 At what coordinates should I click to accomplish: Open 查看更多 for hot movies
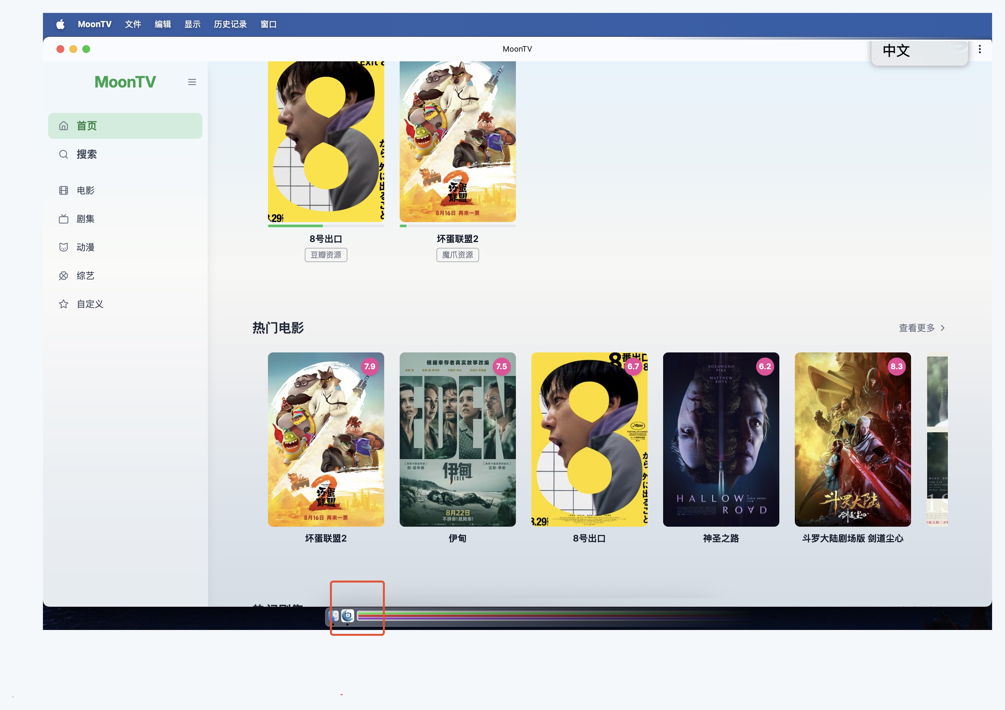[922, 328]
